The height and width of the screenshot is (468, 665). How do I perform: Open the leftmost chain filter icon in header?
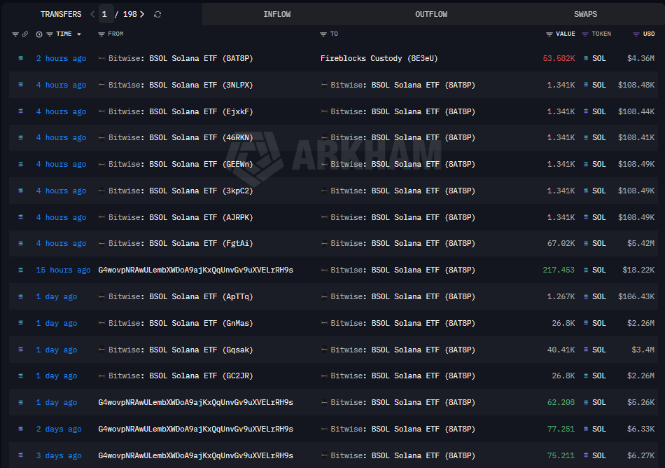click(15, 34)
